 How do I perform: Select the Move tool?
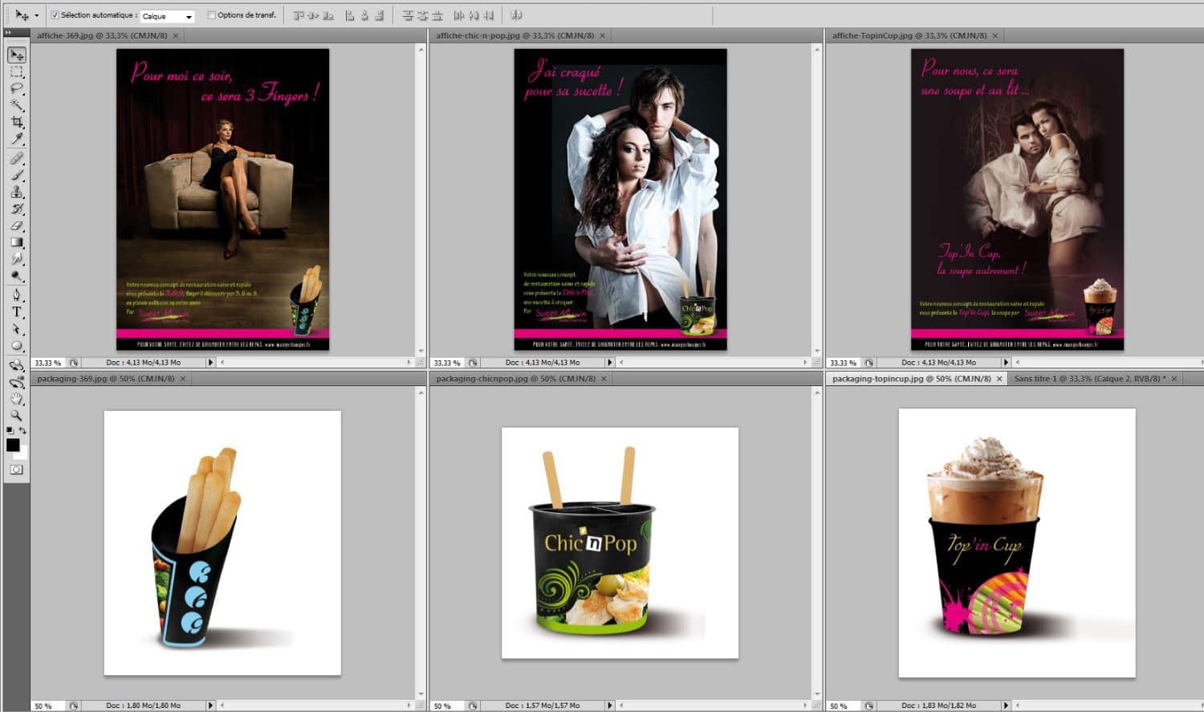tap(17, 55)
